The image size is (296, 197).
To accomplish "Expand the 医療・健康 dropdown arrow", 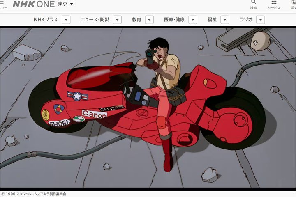I will coord(193,20).
